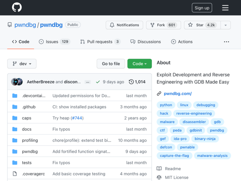This screenshot has height=181, width=241.
Task: Click 'CI: show installed packages' commit message
Action: coord(79,107)
